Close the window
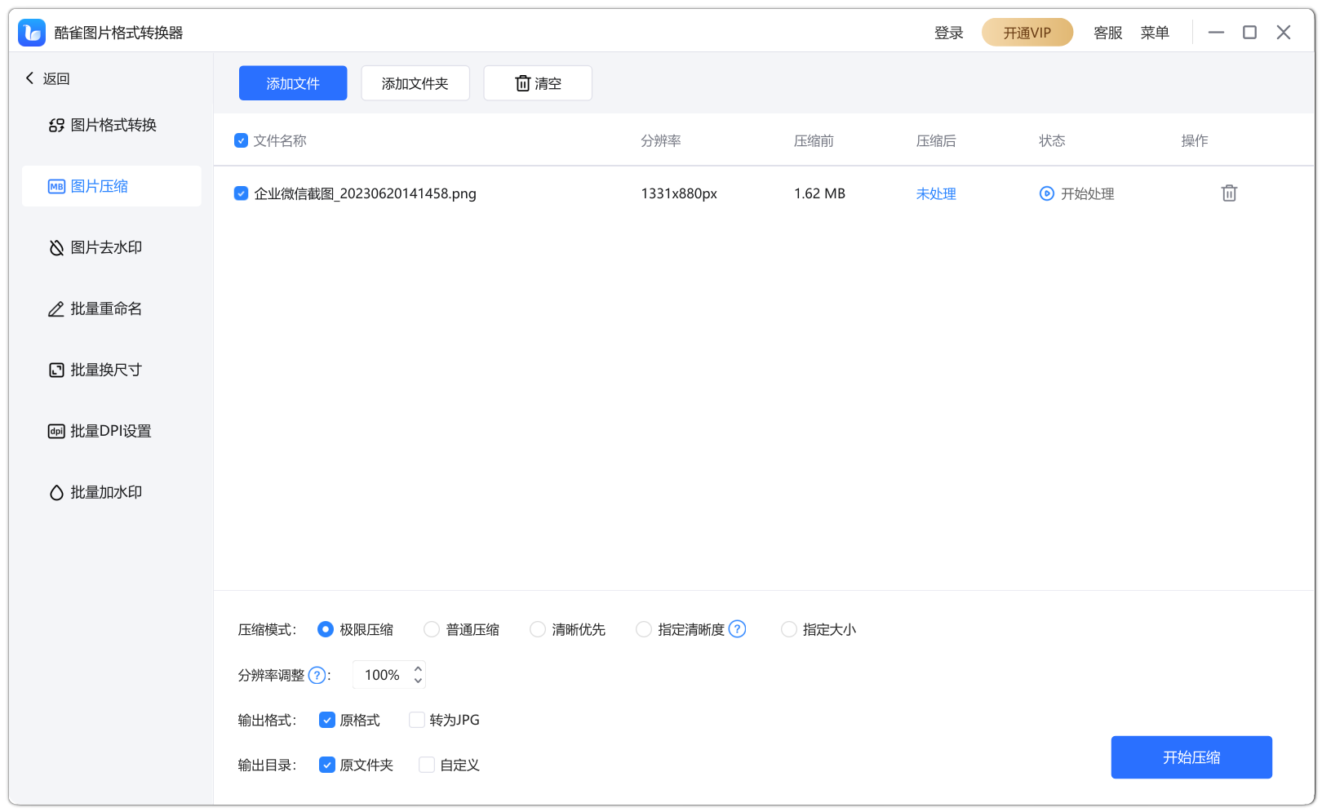 [1284, 33]
